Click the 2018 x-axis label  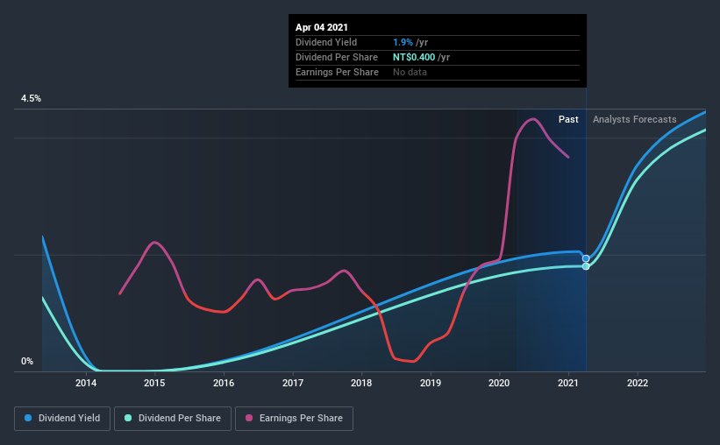(x=361, y=383)
